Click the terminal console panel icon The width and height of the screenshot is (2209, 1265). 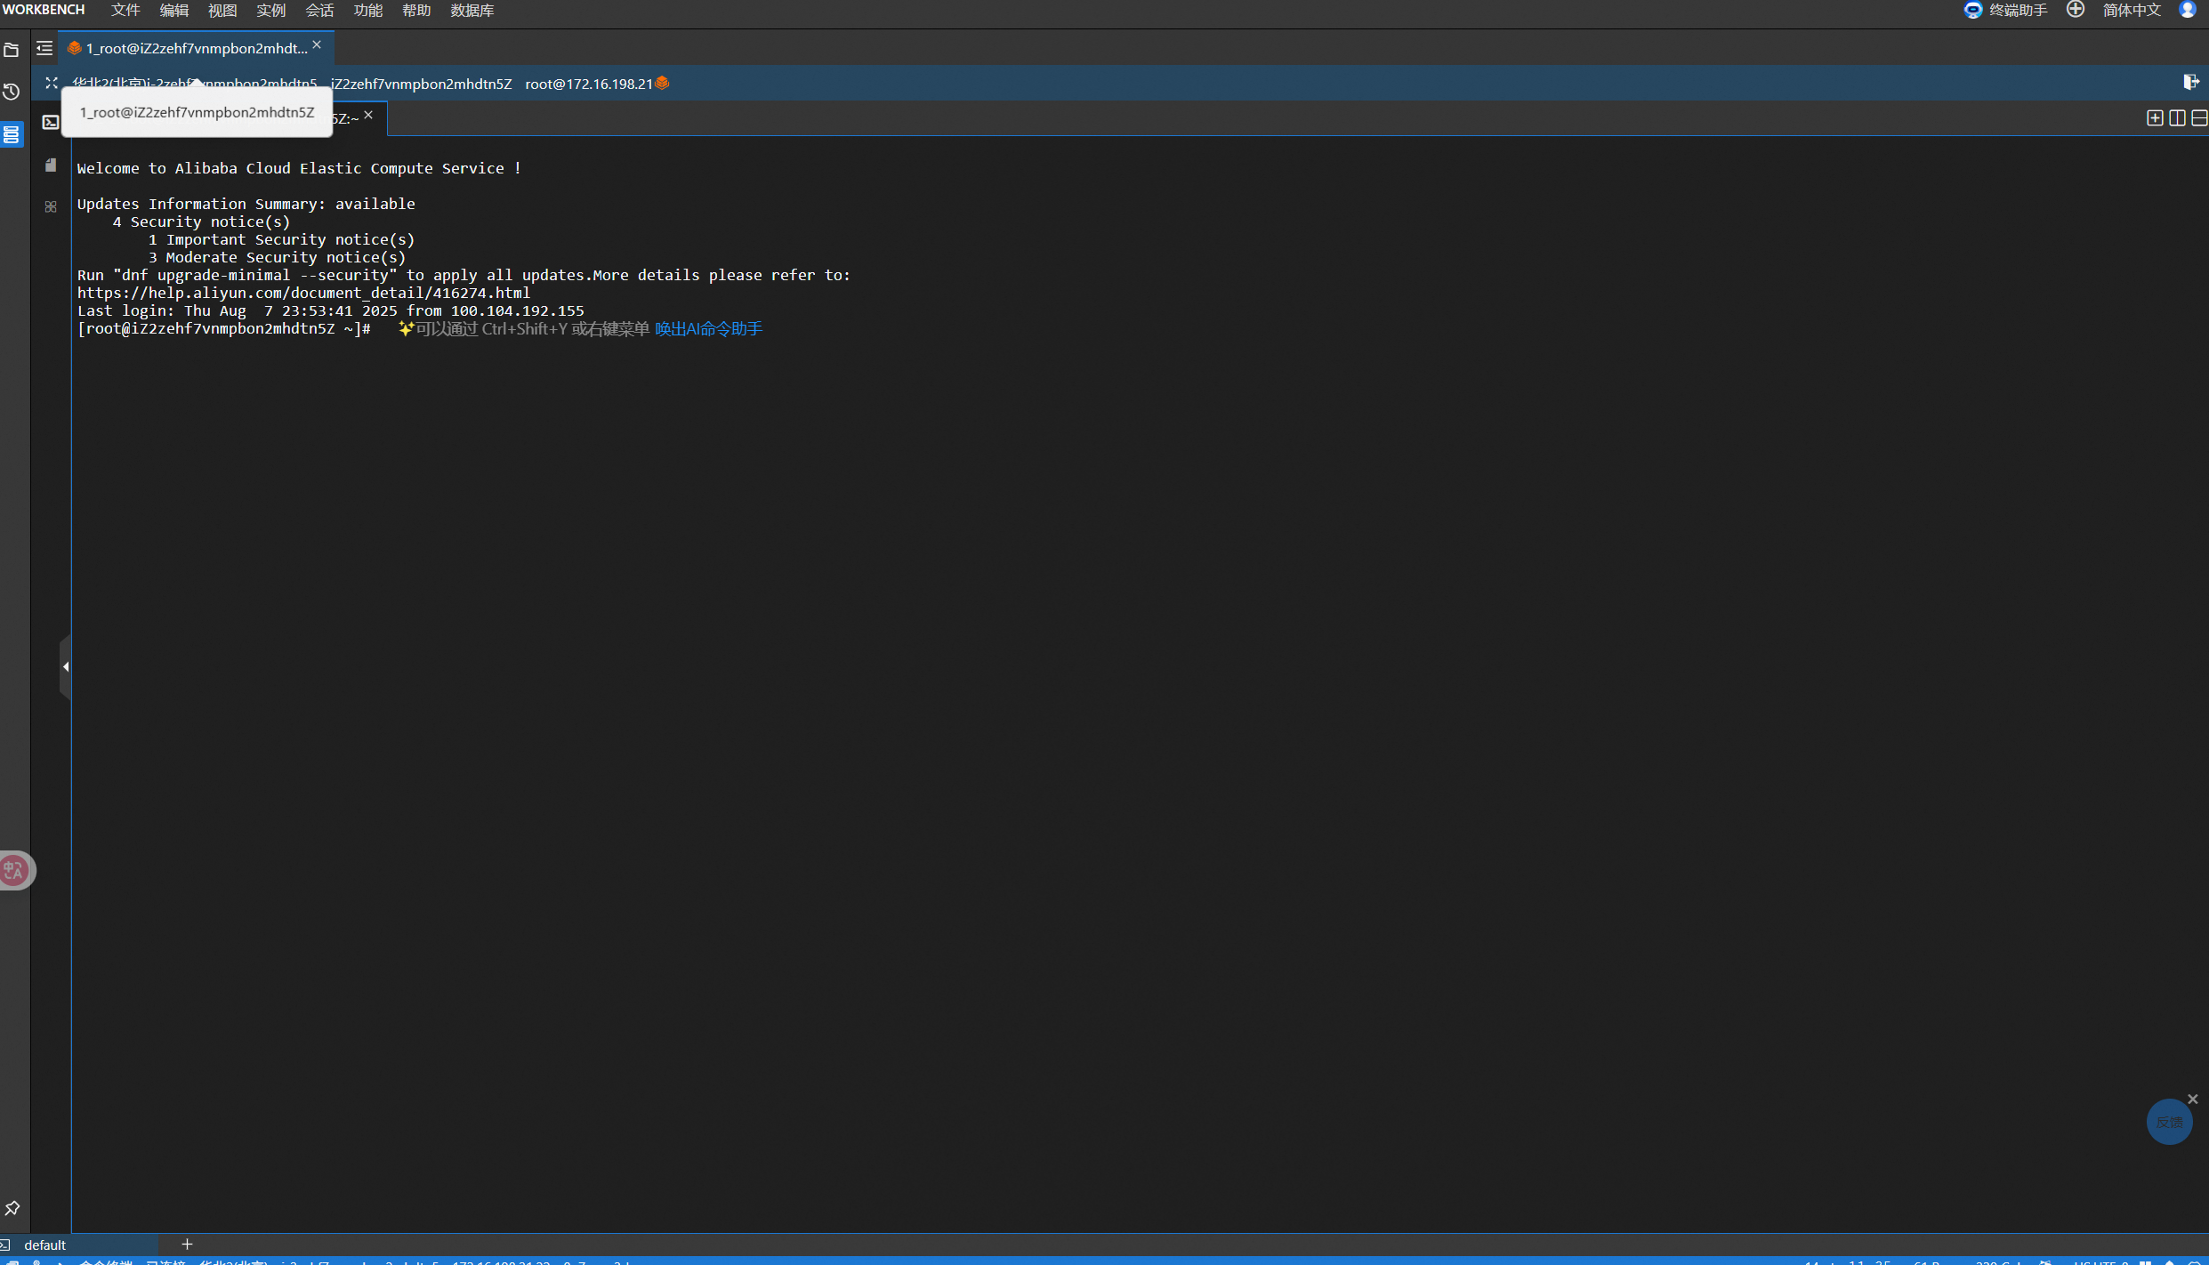[51, 122]
